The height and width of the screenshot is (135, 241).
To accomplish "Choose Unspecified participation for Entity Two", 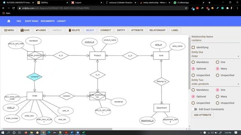I will point(193,103).
